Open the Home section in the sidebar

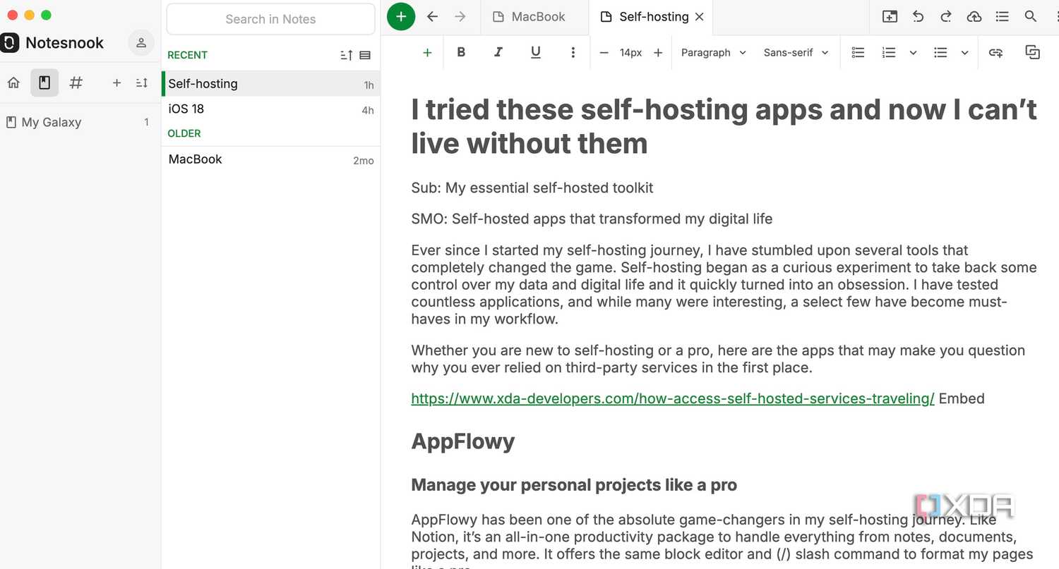[13, 83]
